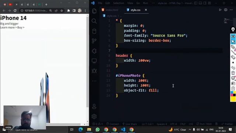Click the zoom magnifier in address bar

[51, 11]
